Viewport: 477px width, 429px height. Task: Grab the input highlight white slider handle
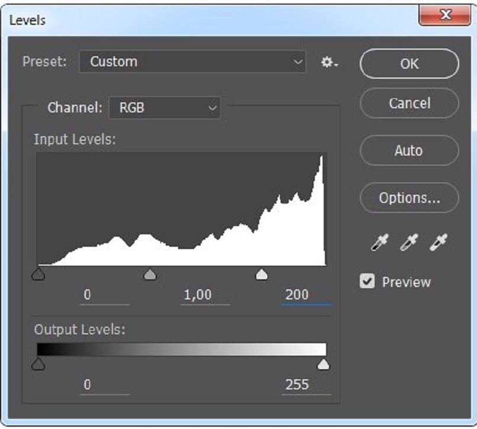click(261, 274)
